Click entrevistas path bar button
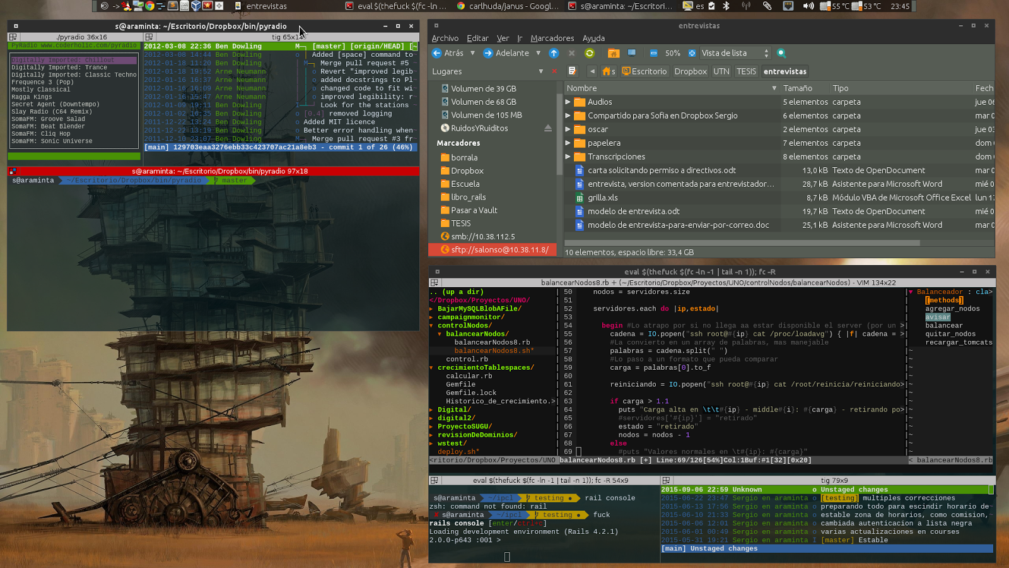 pos(785,71)
